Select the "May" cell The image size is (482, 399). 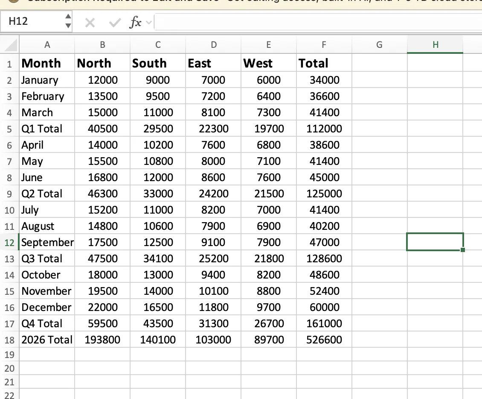47,161
